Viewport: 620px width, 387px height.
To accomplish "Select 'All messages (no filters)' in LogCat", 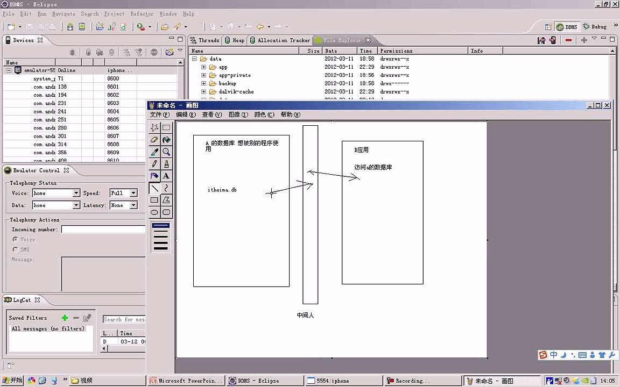I will point(48,328).
